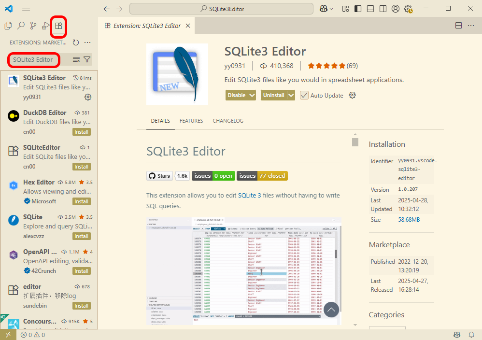Open notifications bell in status bar

pyautogui.click(x=471, y=335)
